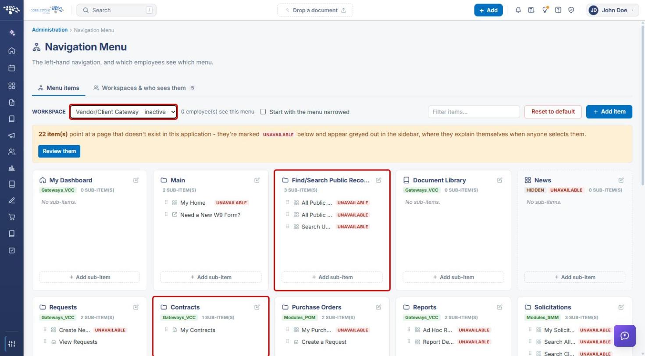Click the task checklist sidebar icon
This screenshot has width=645, height=356.
[x=12, y=250]
